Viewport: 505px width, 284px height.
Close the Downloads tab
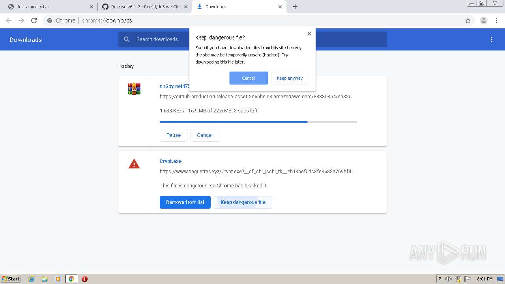point(280,7)
